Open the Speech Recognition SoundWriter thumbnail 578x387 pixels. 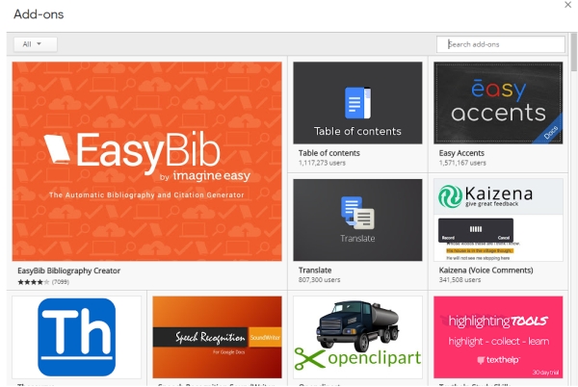click(x=217, y=337)
